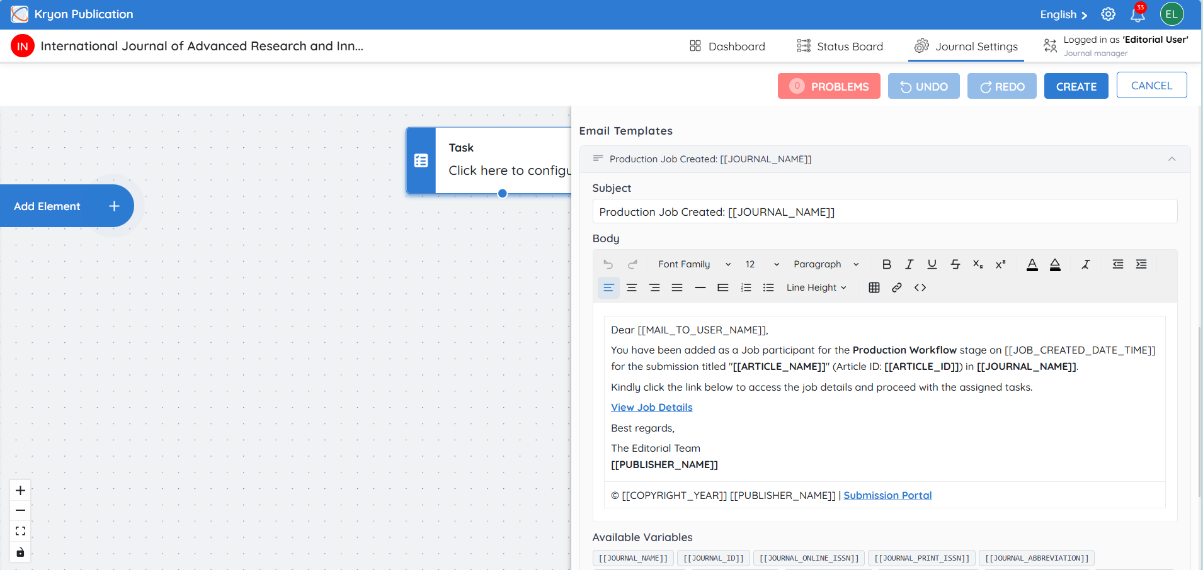Screen dimensions: 1203x570
Task: Underline the selected body text
Action: 932,264
